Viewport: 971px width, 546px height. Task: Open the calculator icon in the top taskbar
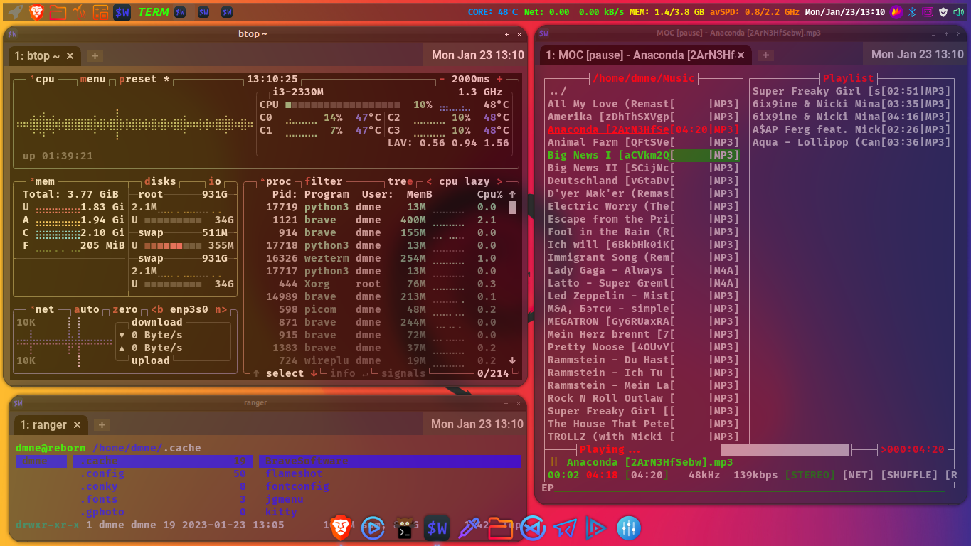click(x=100, y=11)
